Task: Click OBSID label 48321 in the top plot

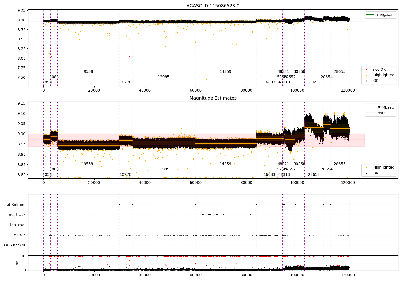Action: coord(283,72)
